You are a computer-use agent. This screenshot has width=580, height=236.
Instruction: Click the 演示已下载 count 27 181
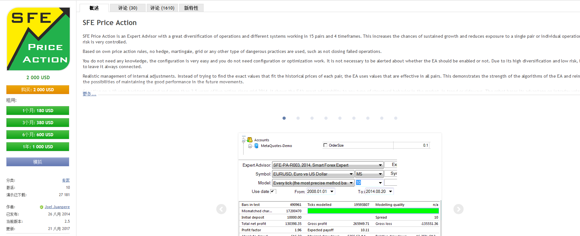click(x=64, y=195)
